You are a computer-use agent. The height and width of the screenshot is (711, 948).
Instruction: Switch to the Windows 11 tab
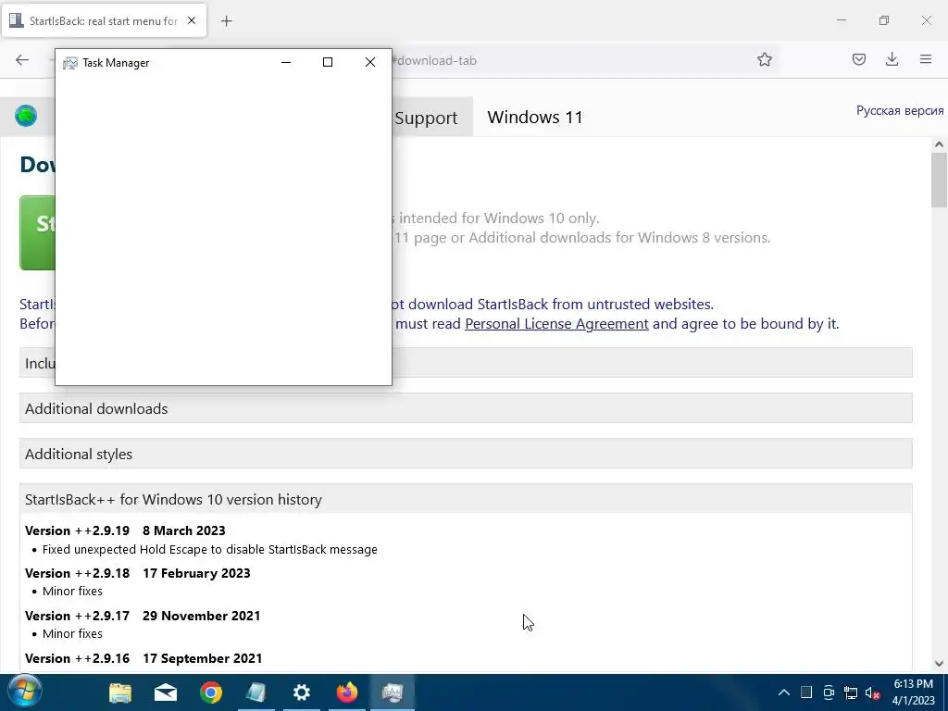[x=535, y=118]
